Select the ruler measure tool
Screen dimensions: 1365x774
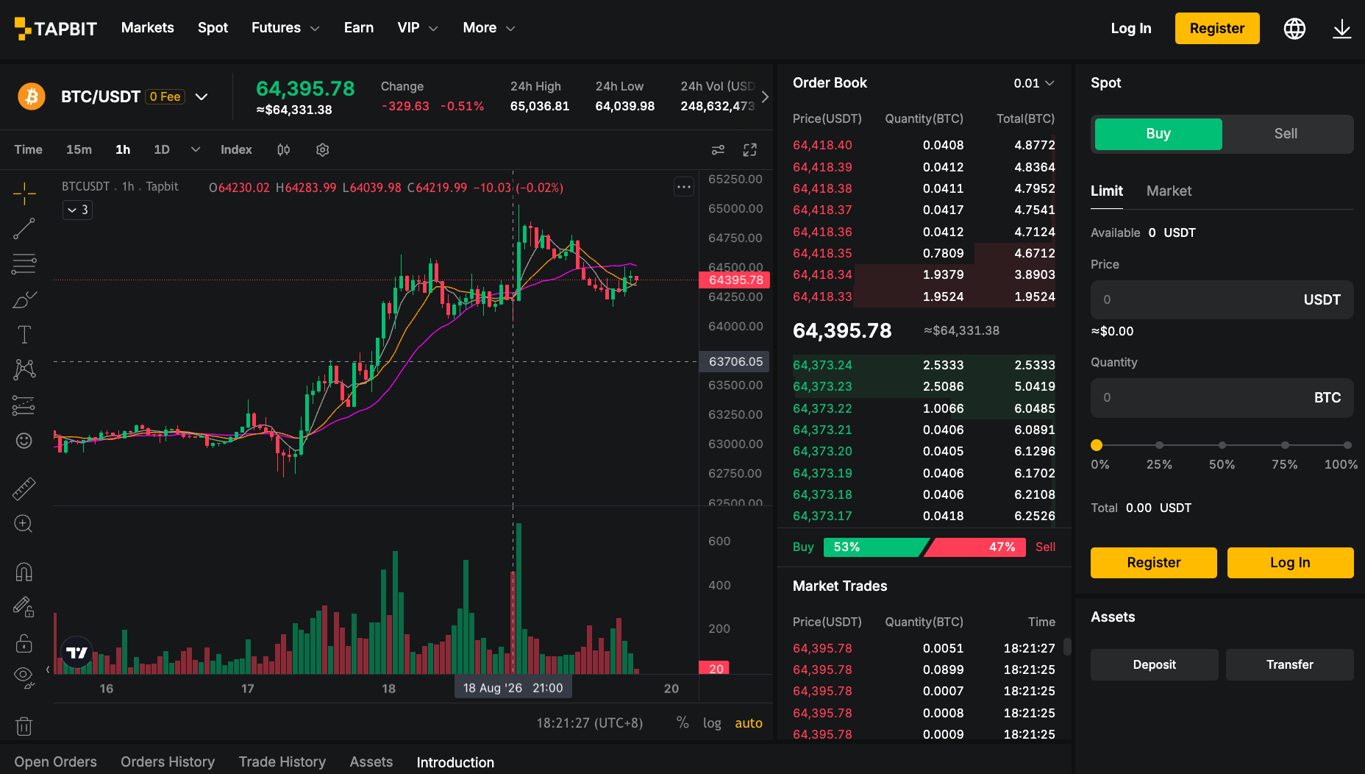(x=24, y=489)
